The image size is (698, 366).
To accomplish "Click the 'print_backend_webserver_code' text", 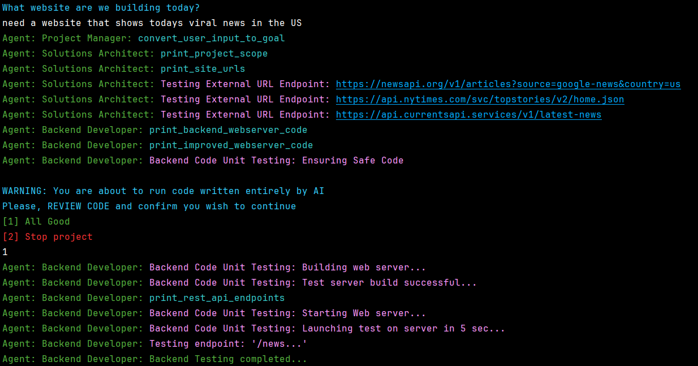I will click(229, 130).
